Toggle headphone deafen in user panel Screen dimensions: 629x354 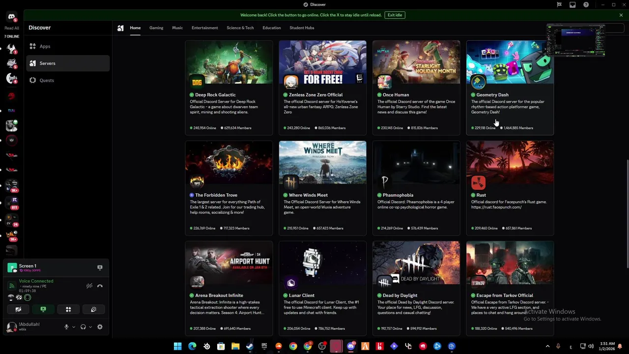83,327
